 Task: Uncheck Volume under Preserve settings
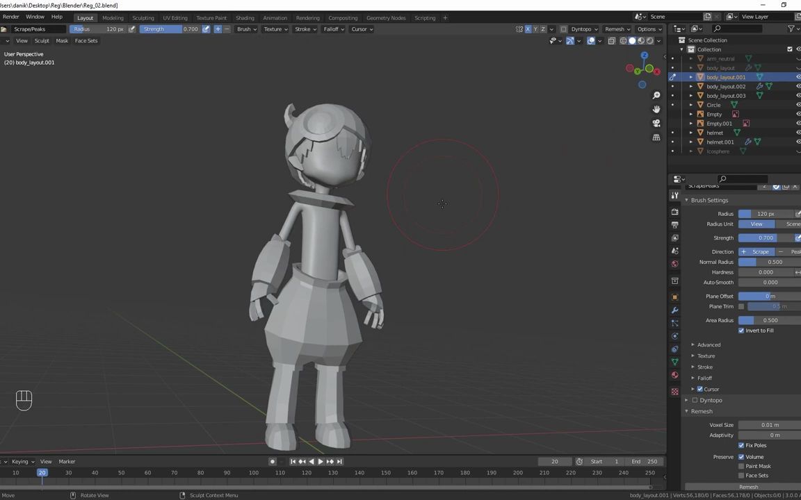pos(741,457)
